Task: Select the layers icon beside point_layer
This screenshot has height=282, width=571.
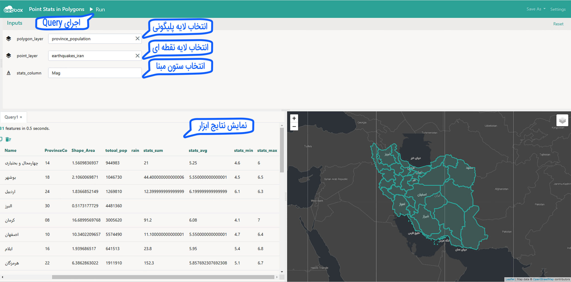Action: point(8,56)
